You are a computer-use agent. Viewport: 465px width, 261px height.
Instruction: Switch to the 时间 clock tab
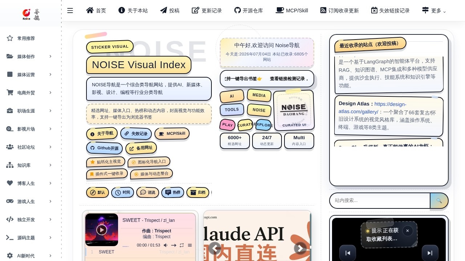[x=122, y=192]
